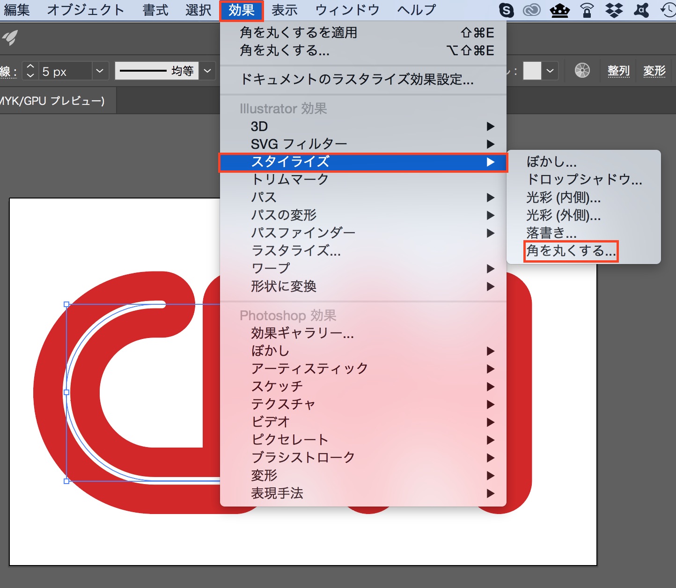The image size is (676, 588).
Task: Click the Creative Cloud menu bar icon
Action: coord(532,10)
